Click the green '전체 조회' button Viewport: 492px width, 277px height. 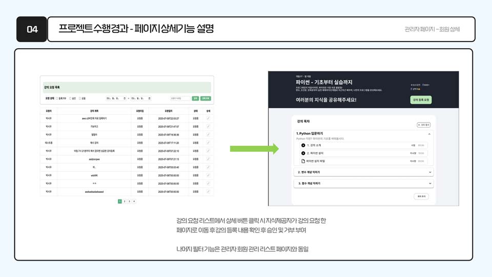(206, 98)
